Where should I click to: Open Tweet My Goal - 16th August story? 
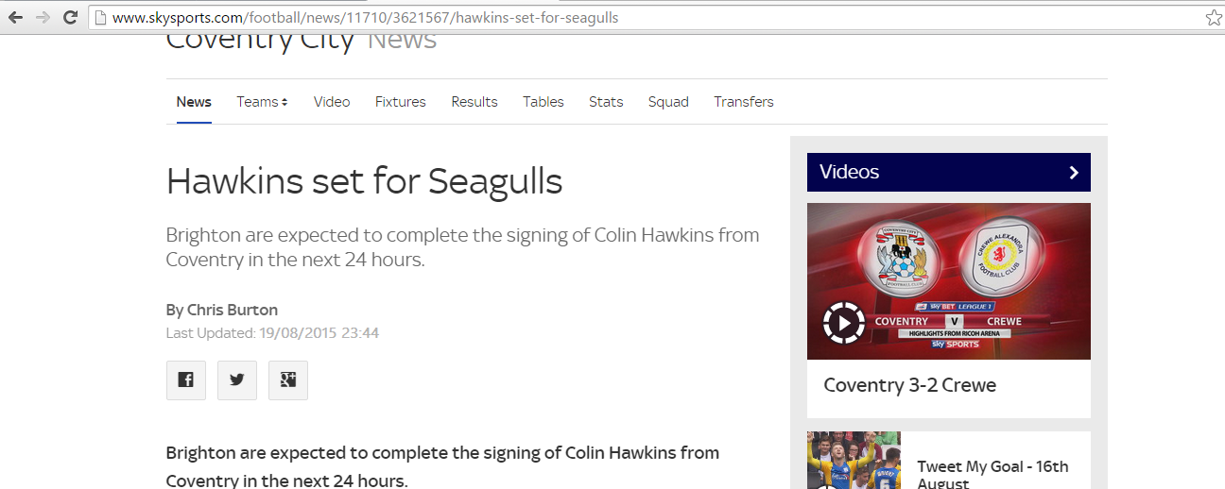[993, 475]
